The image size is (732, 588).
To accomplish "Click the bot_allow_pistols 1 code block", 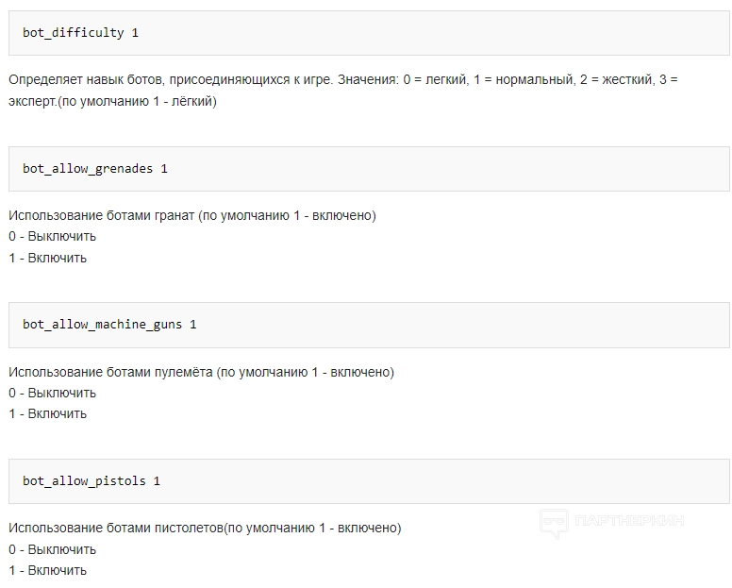I will point(368,481).
